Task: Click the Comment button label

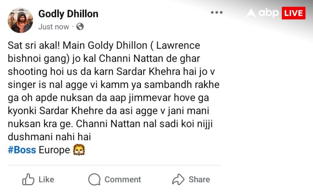Action: coord(123,180)
